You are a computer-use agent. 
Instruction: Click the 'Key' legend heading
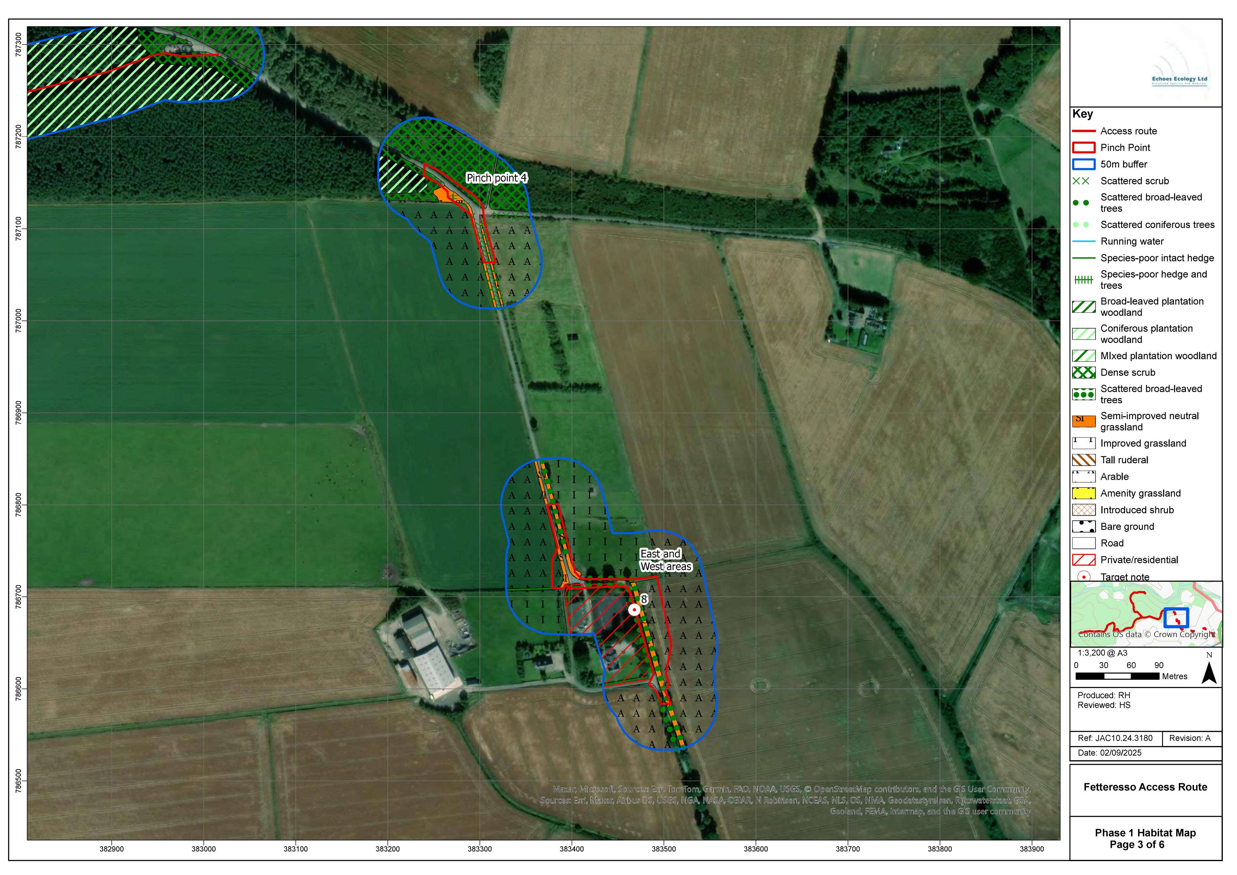tap(1082, 114)
